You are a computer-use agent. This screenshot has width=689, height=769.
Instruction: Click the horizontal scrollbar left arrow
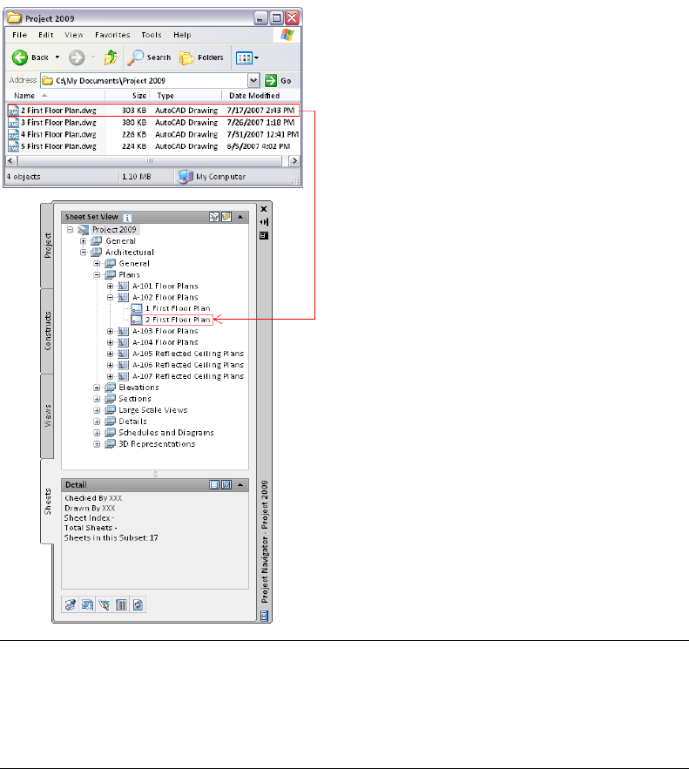(x=11, y=161)
